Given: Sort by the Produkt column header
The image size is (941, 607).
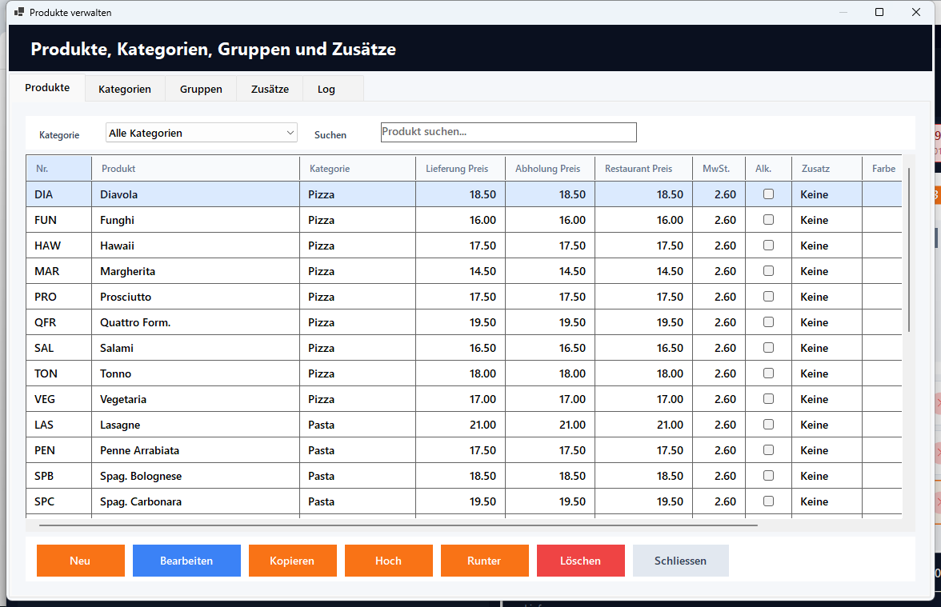Looking at the screenshot, I should coord(195,169).
